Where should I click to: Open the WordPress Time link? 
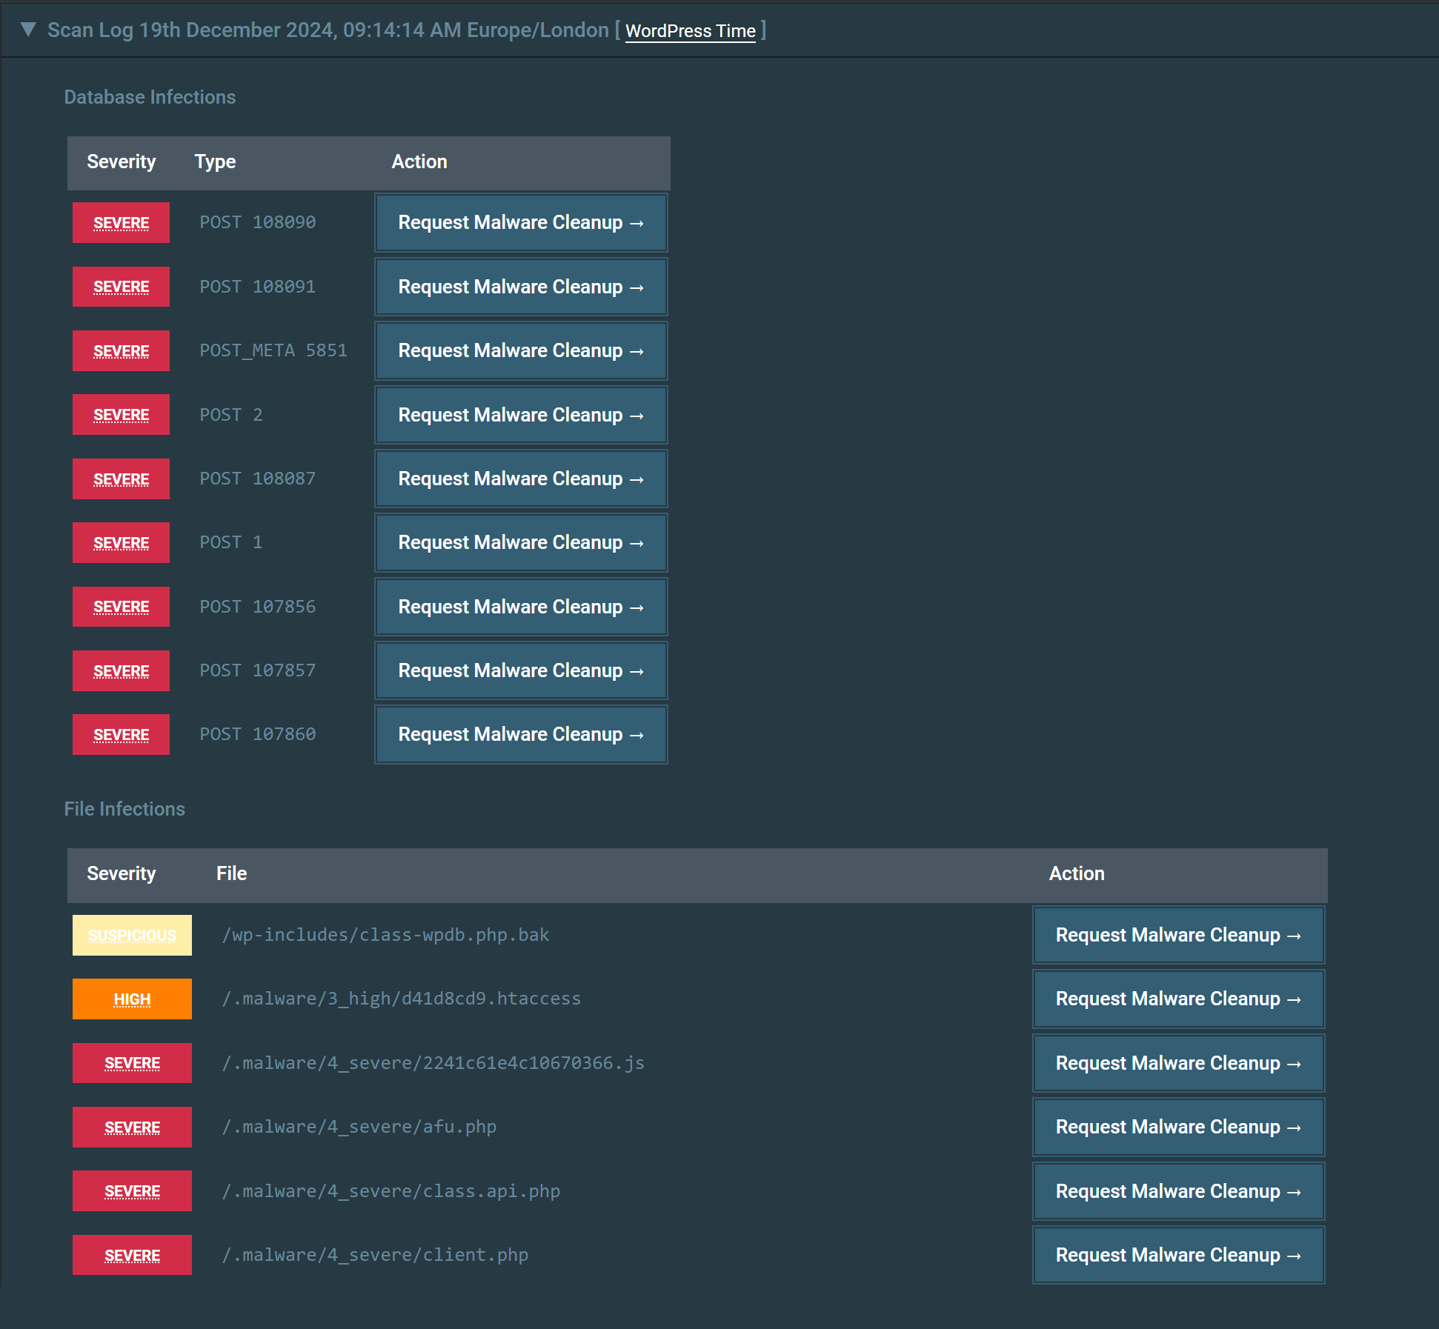(690, 31)
